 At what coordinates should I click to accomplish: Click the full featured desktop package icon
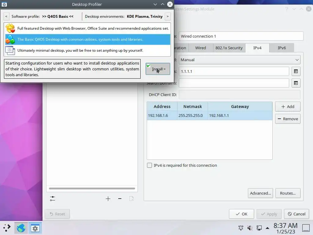(10, 28)
